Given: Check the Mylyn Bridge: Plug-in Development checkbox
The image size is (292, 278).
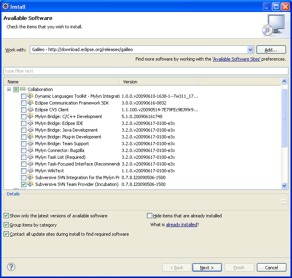Looking at the screenshot, I should [x=24, y=137].
